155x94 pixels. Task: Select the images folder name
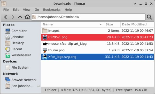click(54, 31)
